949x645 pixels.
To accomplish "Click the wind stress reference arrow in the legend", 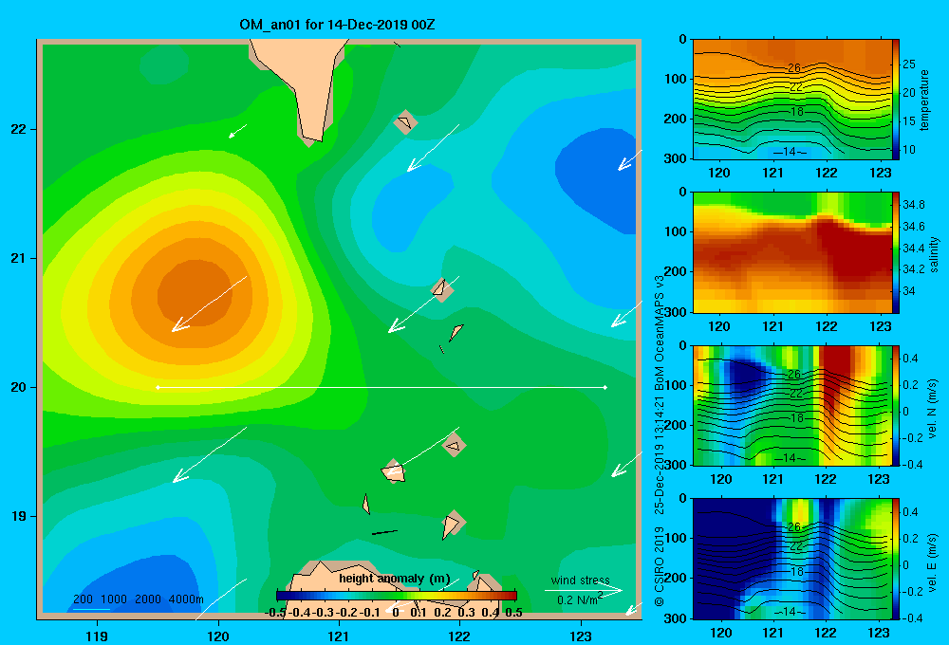I will click(584, 590).
